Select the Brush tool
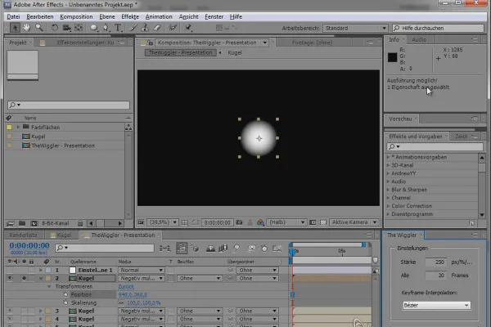Screen dimensions: 491x327 133,28
